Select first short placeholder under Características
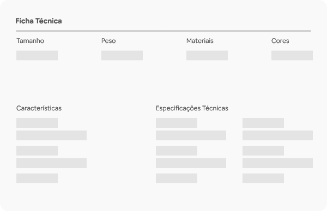 (37, 123)
